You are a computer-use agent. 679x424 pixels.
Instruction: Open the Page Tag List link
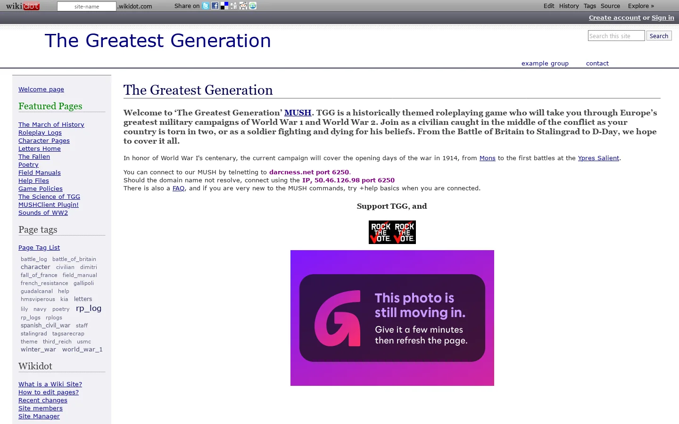[39, 248]
